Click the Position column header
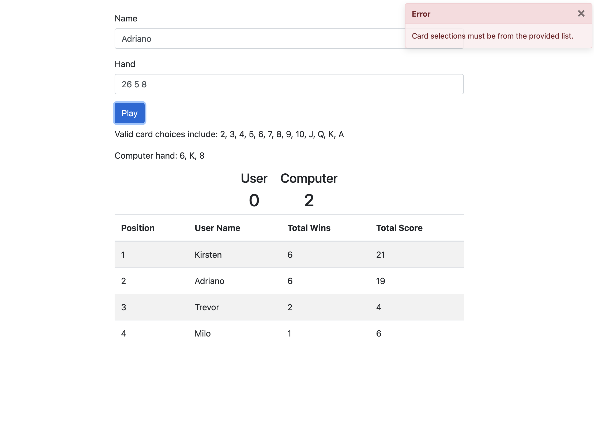 [138, 228]
